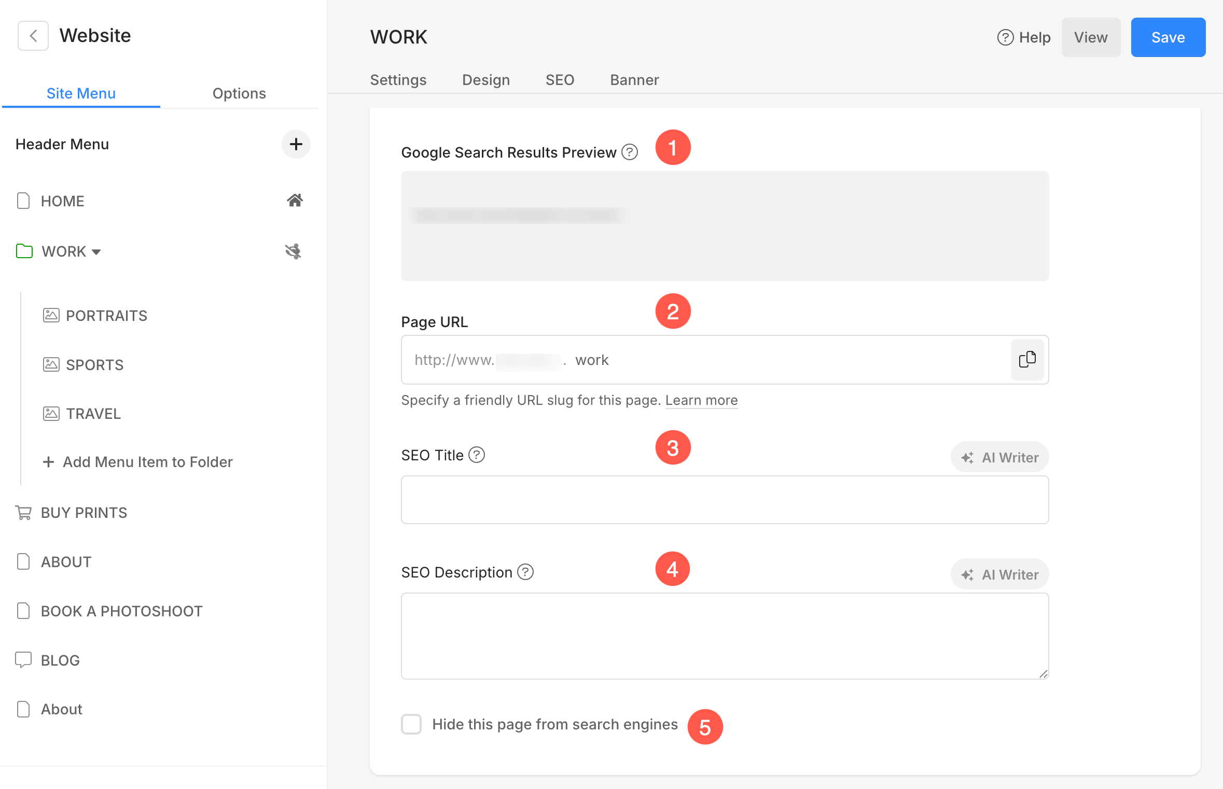Open help tooltip for SEO Description

[x=525, y=572]
